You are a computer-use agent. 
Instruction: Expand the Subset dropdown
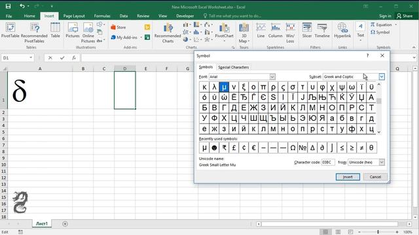(382, 77)
